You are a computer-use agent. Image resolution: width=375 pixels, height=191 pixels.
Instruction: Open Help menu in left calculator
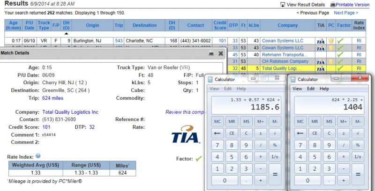click(x=241, y=88)
